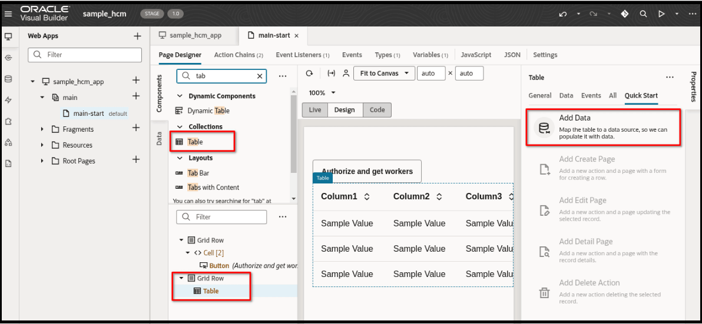Add a new Fragment with plus icon
This screenshot has width=702, height=324.
[x=136, y=128]
